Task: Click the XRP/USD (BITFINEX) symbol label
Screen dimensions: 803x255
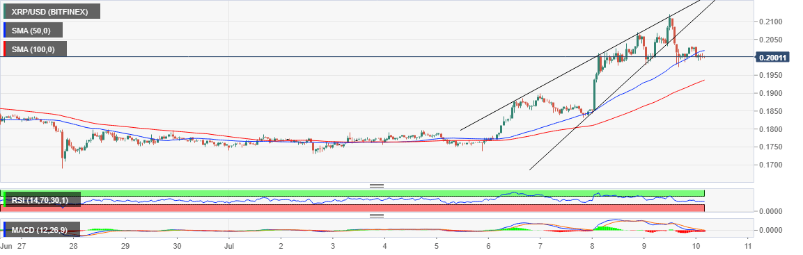Action: click(x=52, y=11)
